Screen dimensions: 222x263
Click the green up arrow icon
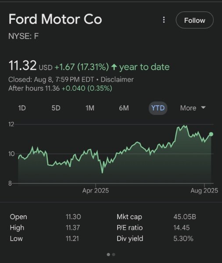(x=114, y=67)
